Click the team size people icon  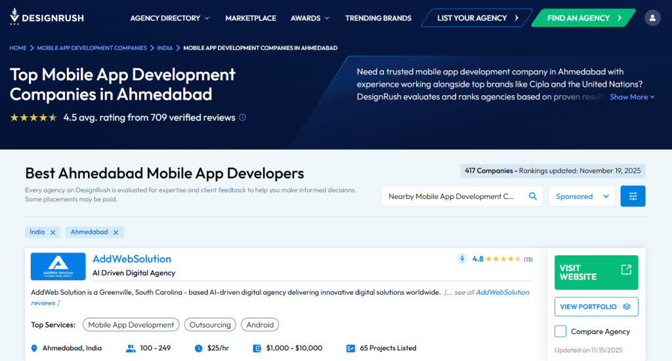131,348
